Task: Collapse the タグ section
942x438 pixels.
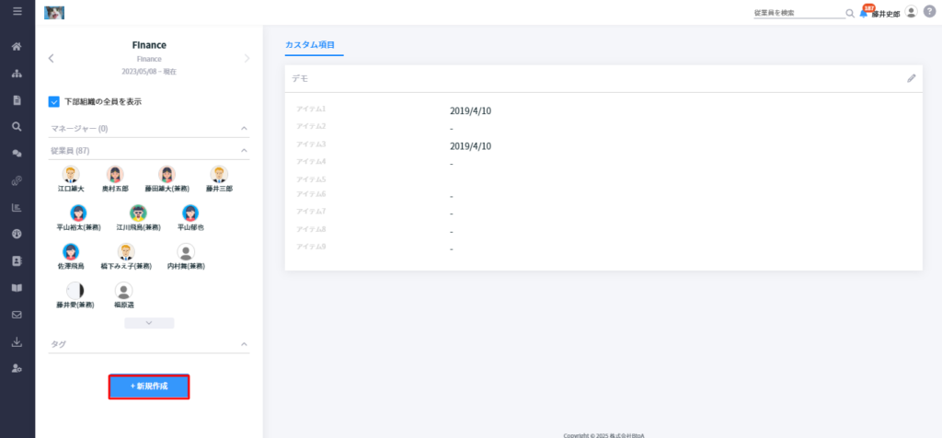Action: pos(244,344)
